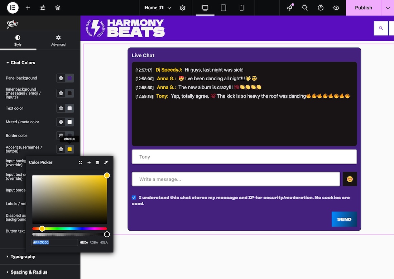Viewport: 394px width, 279px height.
Task: Open page settings gear icon
Action: coord(183,8)
